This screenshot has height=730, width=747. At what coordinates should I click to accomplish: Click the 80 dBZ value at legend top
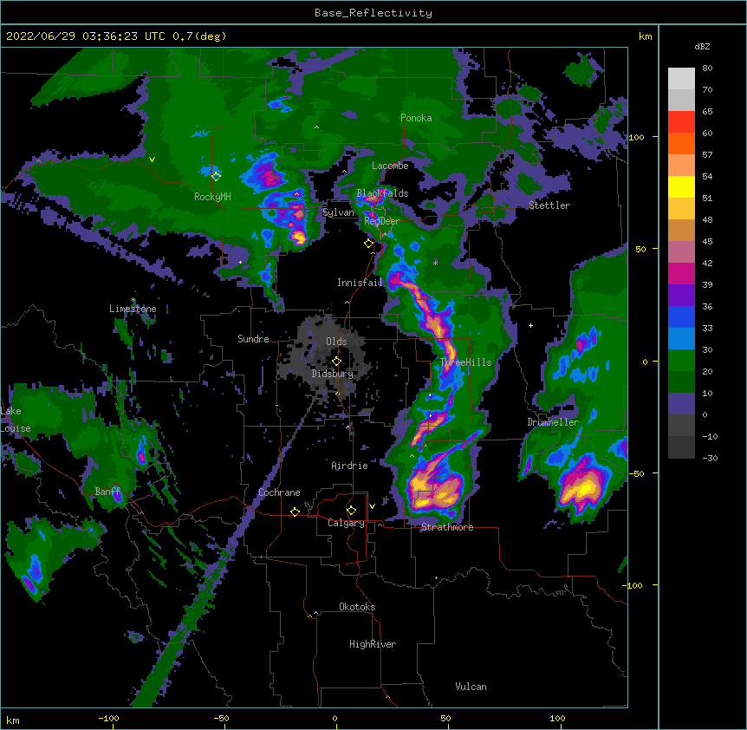tap(707, 68)
